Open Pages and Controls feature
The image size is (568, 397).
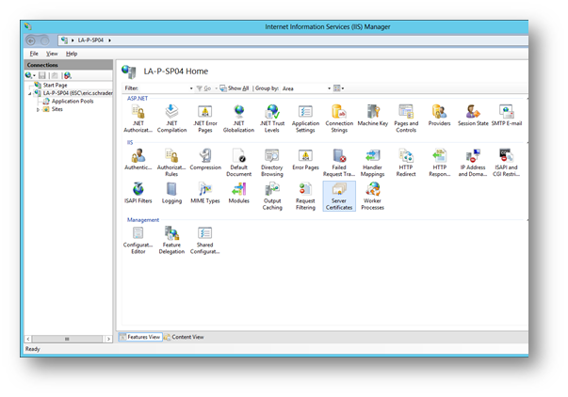[x=406, y=118]
